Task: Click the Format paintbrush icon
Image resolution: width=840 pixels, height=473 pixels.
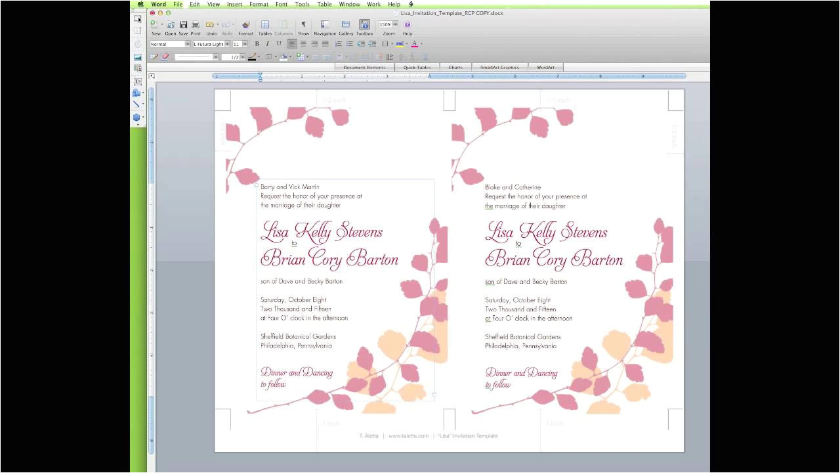Action: point(245,24)
